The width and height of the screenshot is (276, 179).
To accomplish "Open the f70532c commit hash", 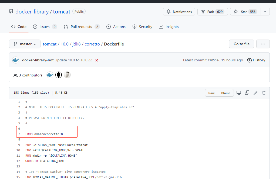I will (214, 60).
